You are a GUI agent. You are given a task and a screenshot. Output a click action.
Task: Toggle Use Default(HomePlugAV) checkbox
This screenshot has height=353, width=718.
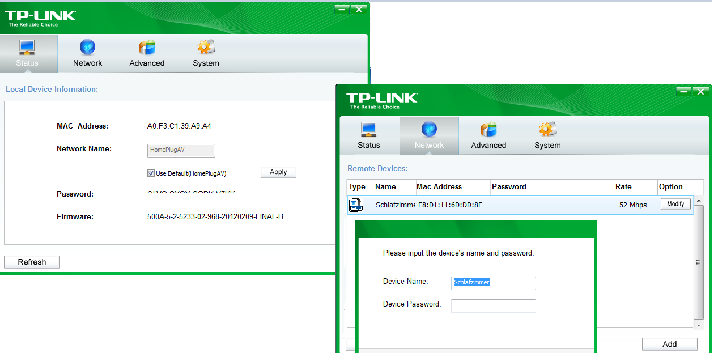coord(151,173)
